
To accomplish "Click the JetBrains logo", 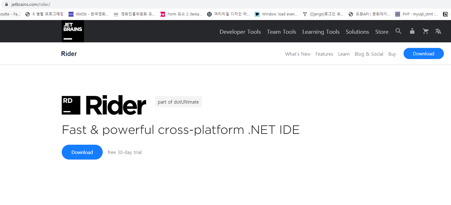I will [73, 31].
